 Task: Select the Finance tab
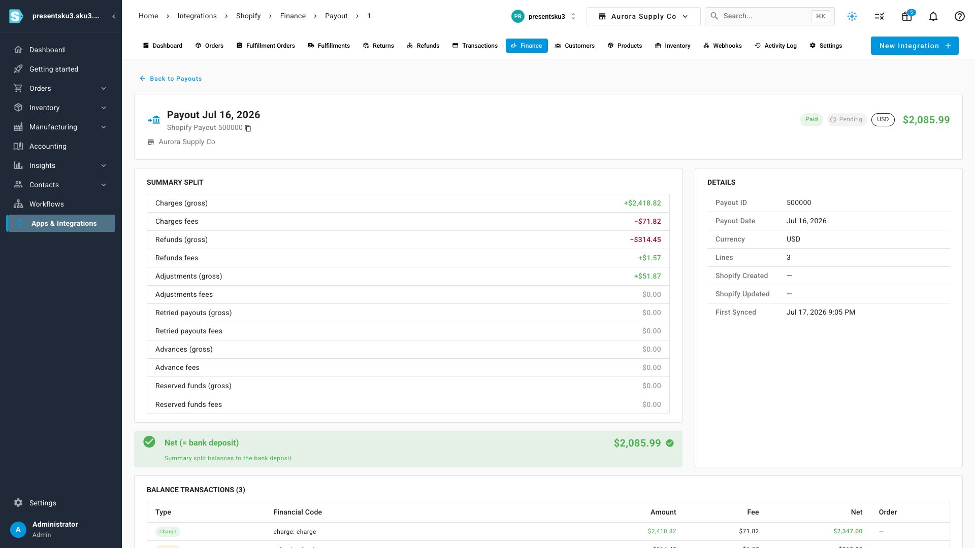[527, 46]
